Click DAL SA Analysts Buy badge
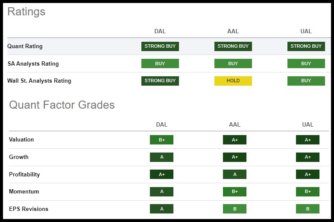The height and width of the screenshot is (222, 334). click(x=160, y=63)
